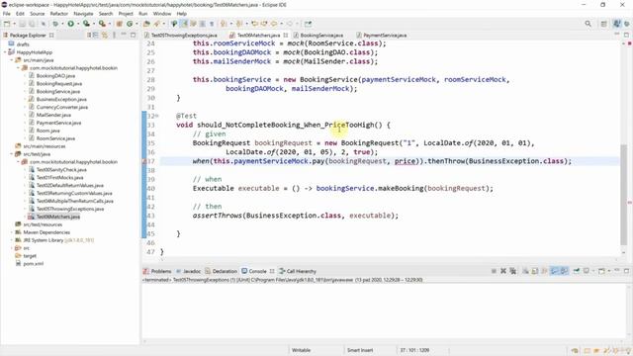Select BookingDAO.java in Package Explorer
This screenshot has width=633, height=356.
point(55,76)
